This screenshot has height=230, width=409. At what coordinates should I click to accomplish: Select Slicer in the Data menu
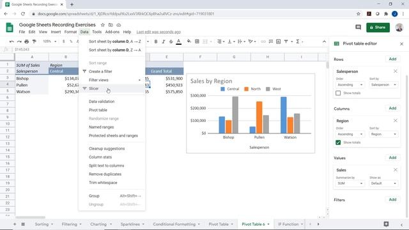(x=112, y=89)
